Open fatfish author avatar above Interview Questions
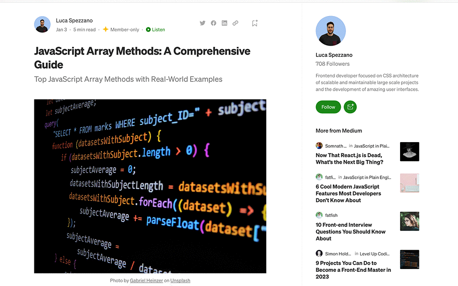 (319, 215)
